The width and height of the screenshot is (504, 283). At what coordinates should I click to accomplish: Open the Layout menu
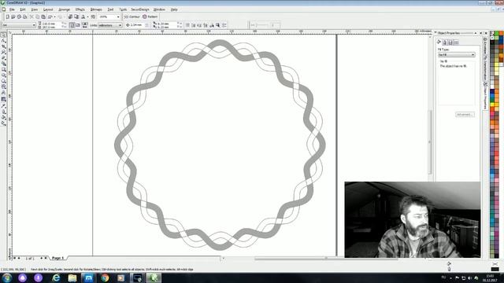pos(47,9)
